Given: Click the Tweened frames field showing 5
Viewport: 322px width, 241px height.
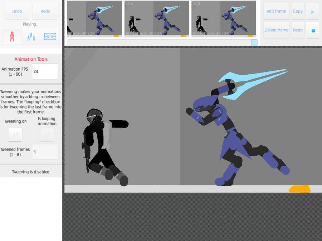Looking at the screenshot, I should coord(45,151).
